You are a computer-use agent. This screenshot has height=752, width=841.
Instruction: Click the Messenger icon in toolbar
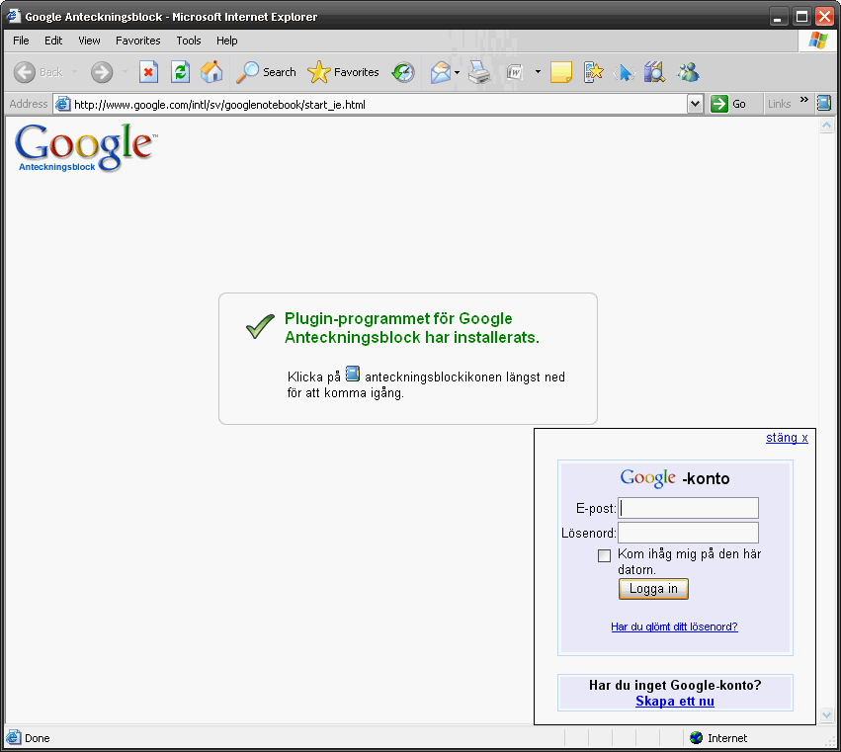pos(688,72)
